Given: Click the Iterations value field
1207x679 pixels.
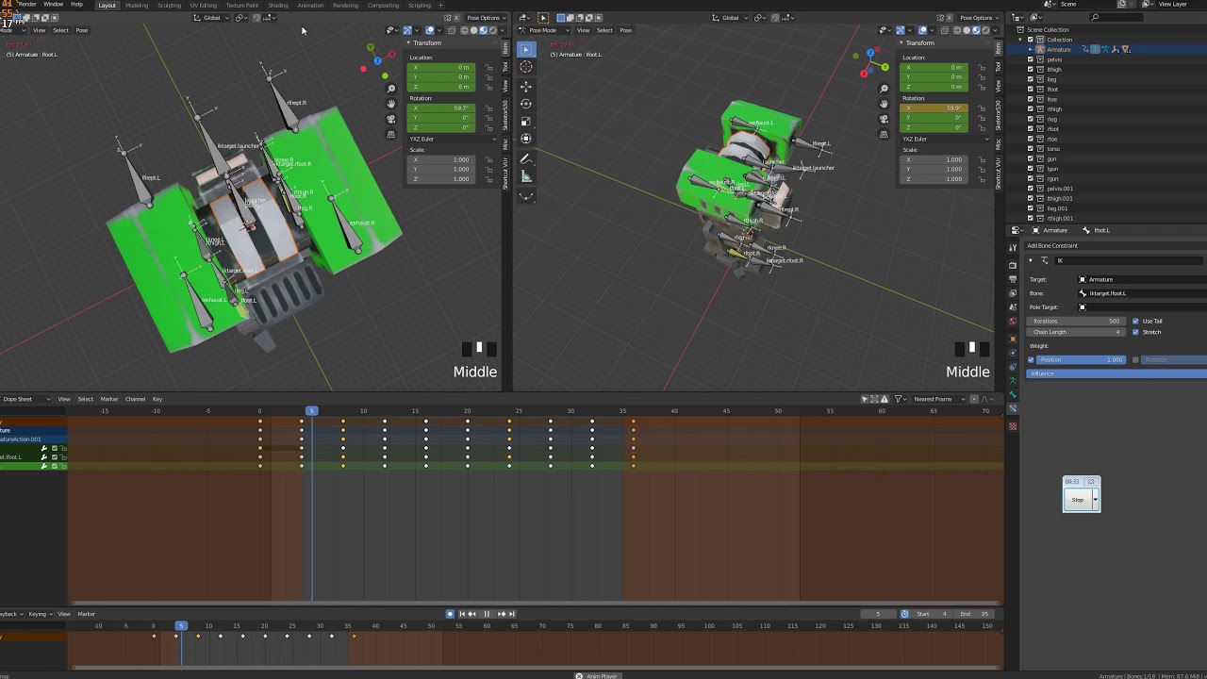Looking at the screenshot, I should coord(1076,321).
